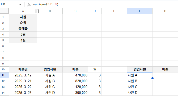Select row 5 header

point(4,40)
